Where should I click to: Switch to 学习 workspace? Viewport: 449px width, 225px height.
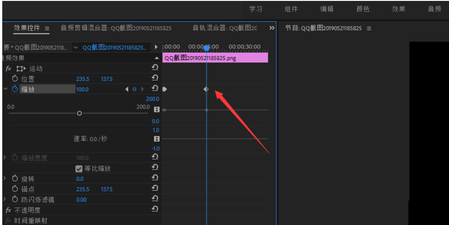256,9
